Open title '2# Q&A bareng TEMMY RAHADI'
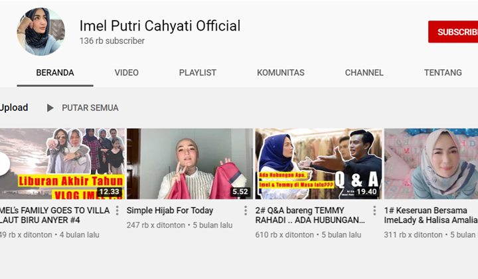Screen dimensions: 478x279 pyautogui.click(x=310, y=215)
